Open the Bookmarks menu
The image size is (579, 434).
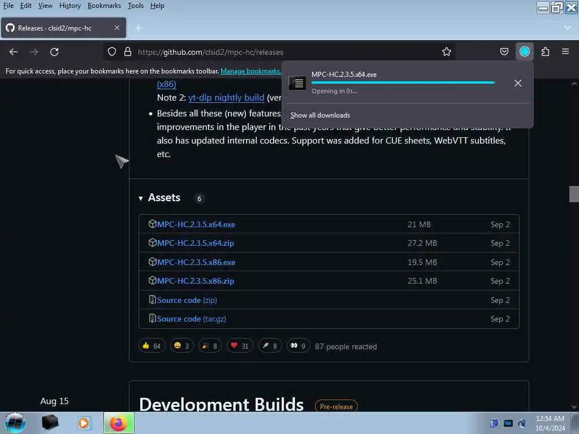pyautogui.click(x=104, y=6)
